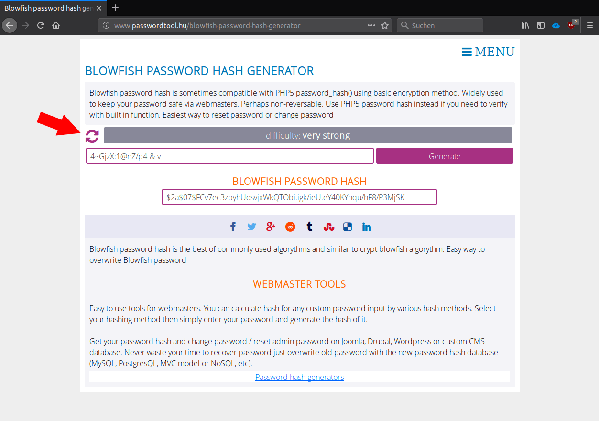Screen dimensions: 599x421
Task: Open the Password hash generators link
Action: tap(299, 377)
